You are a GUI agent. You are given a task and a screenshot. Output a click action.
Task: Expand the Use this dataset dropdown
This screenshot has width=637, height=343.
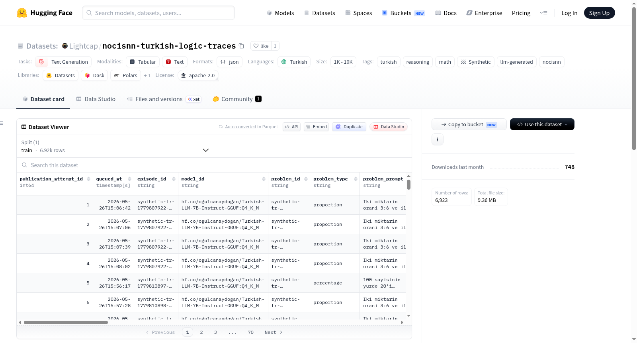coord(542,124)
